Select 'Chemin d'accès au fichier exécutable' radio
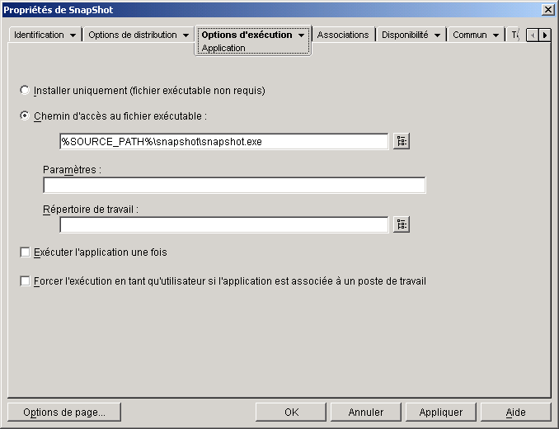559x429 pixels. coord(25,115)
